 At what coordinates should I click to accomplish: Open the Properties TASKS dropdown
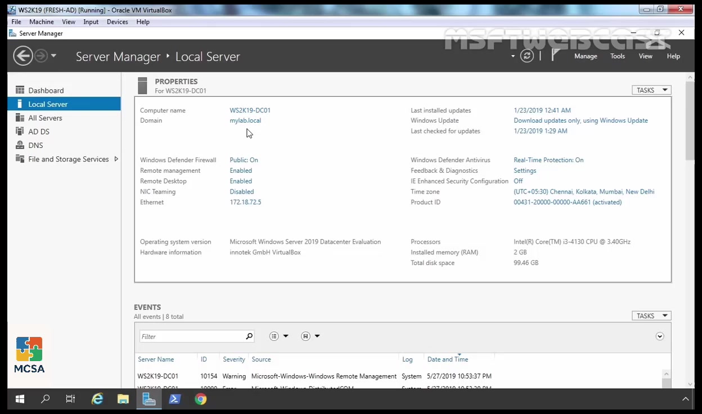[651, 90]
